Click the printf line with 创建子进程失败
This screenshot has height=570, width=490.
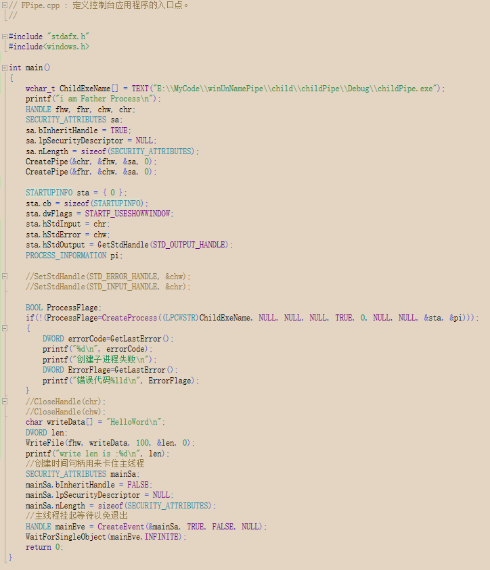pos(99,360)
